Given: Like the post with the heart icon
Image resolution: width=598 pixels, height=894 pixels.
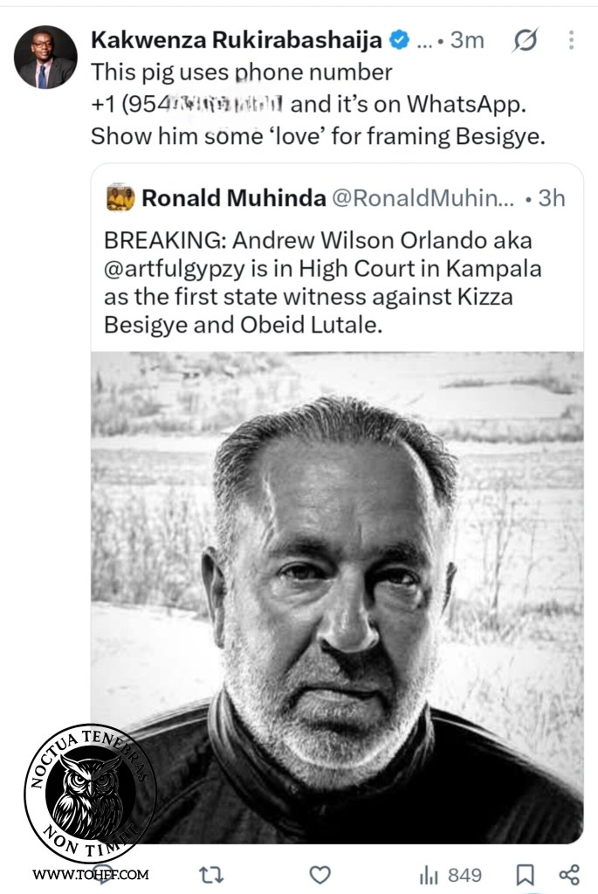Looking at the screenshot, I should (320, 875).
